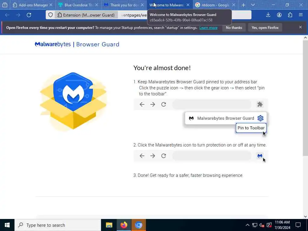Screen dimensions: 308x231
Task: Close the Thank you for downloading tab
Action: [x=142, y=5]
